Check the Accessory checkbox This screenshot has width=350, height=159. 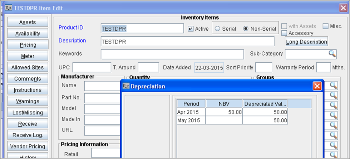click(x=284, y=33)
